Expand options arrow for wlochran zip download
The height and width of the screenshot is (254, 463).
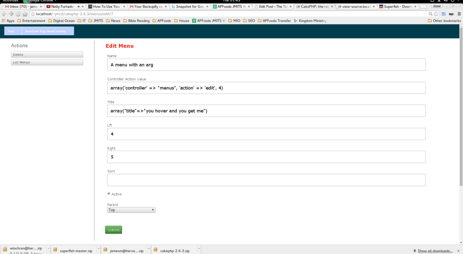(48, 249)
